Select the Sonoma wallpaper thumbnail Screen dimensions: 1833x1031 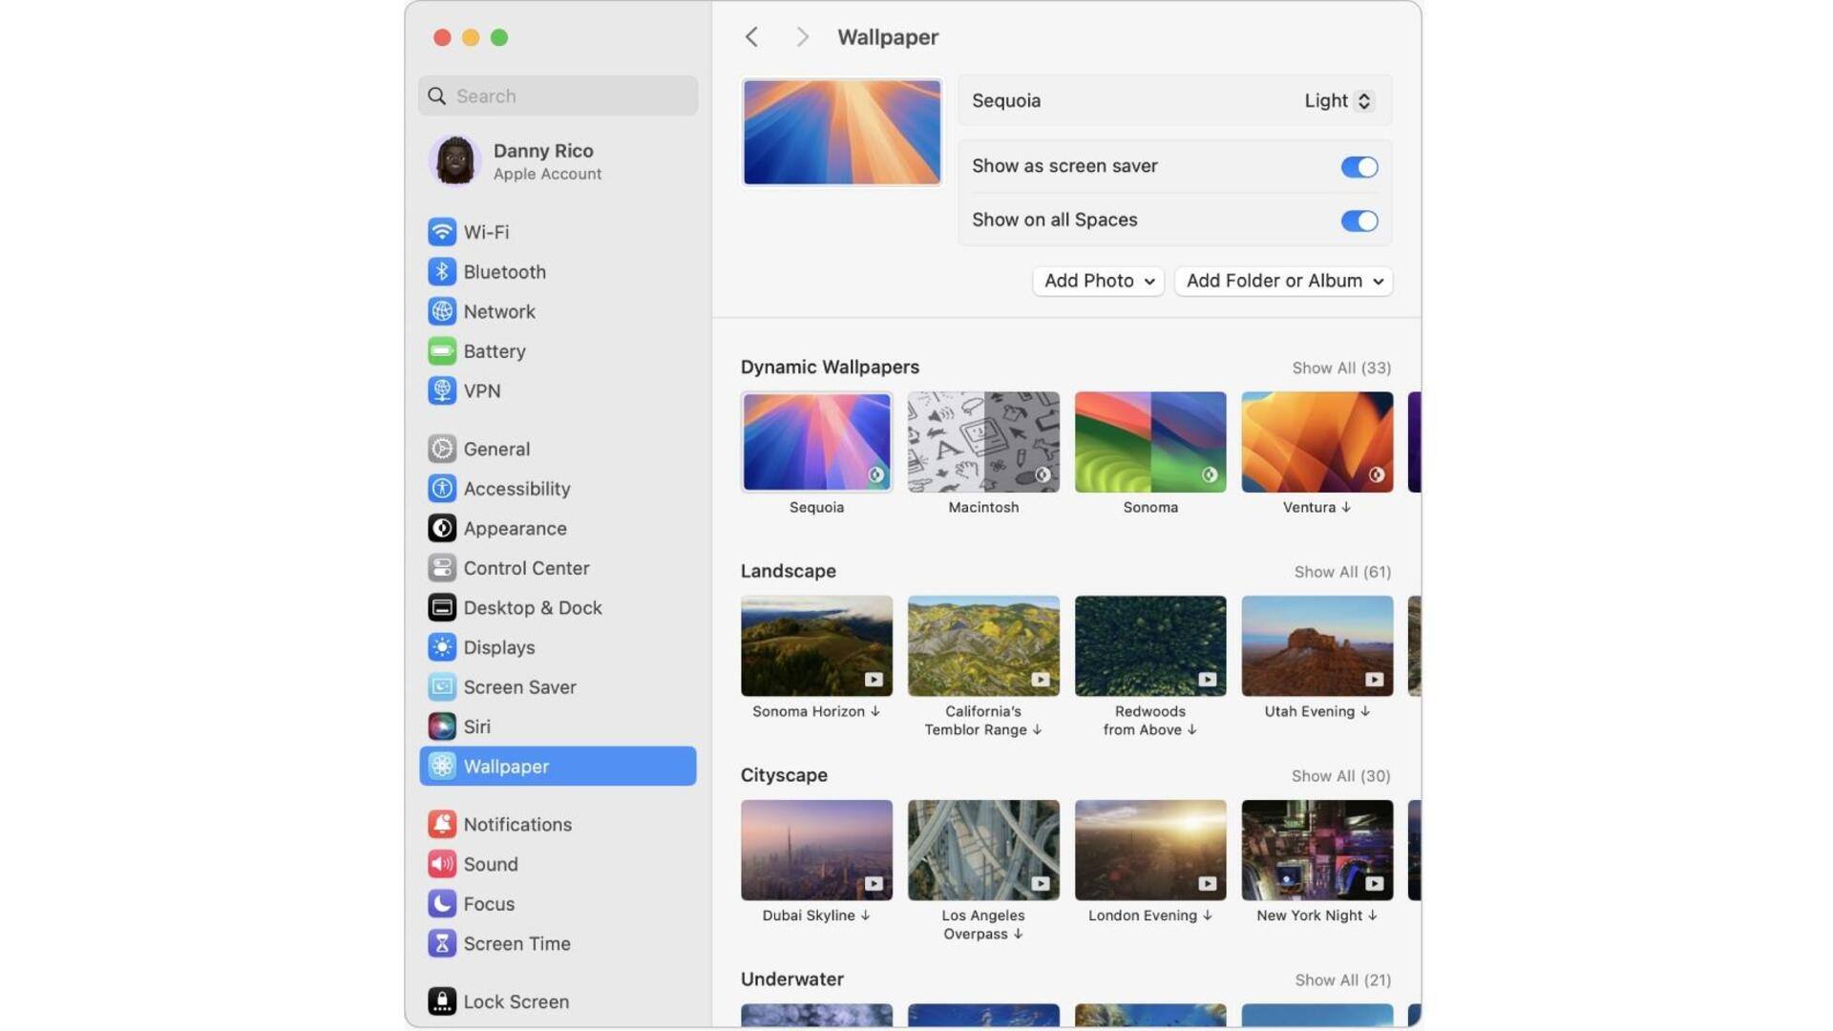click(1149, 442)
